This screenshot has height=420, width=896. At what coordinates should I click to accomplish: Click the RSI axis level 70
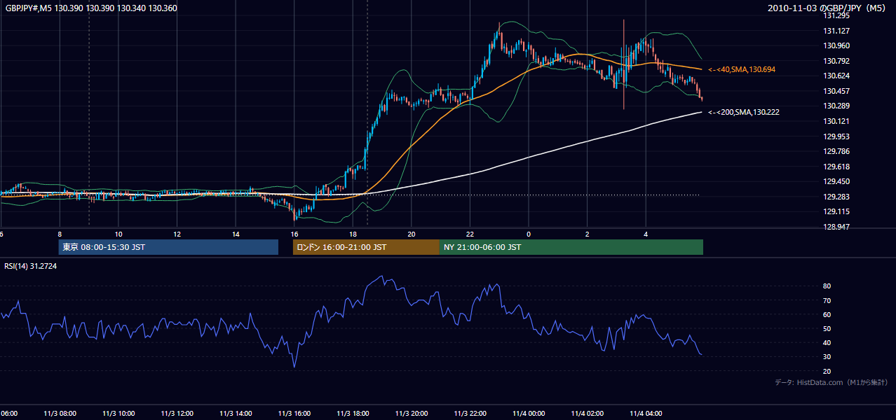tap(827, 300)
